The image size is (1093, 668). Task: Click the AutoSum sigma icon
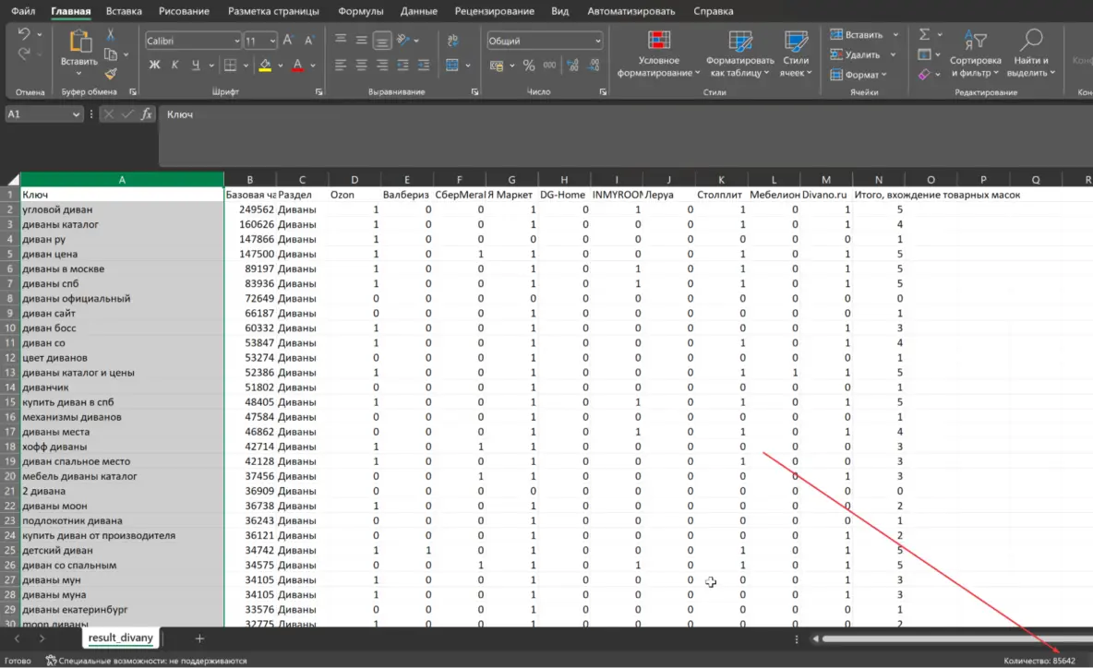point(924,34)
